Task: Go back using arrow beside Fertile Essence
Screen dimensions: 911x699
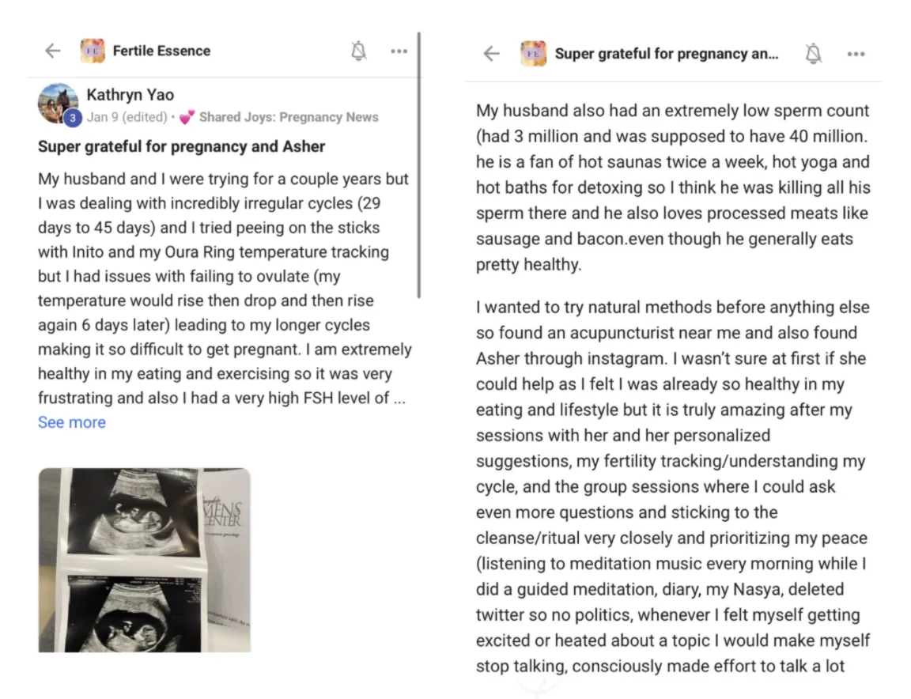Action: pos(52,51)
